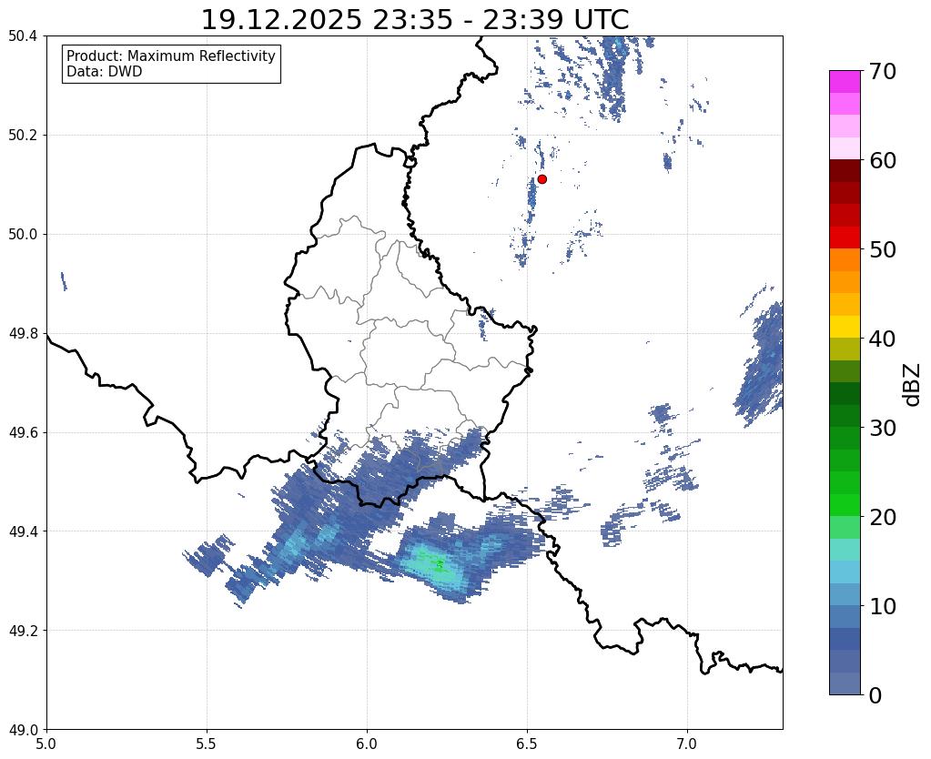931x759 pixels.
Task: Click the 20 colorbar tick label
Action: click(883, 517)
